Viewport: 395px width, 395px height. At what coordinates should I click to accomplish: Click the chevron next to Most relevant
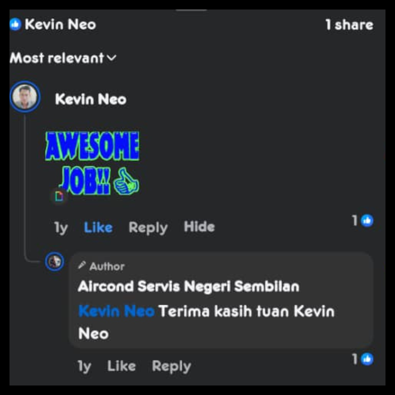click(112, 58)
